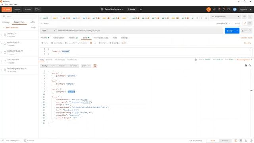
Task: Click the orange New button
Action: tap(7, 10)
